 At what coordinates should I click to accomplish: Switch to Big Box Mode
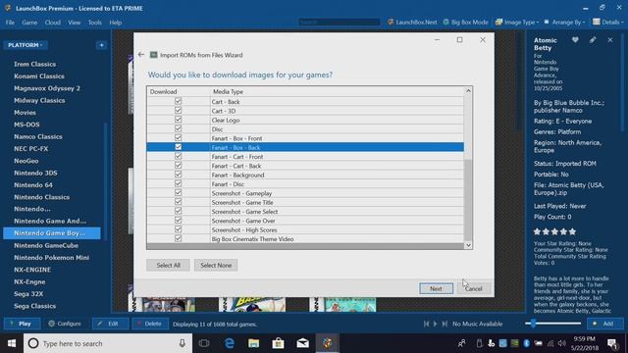tap(466, 23)
